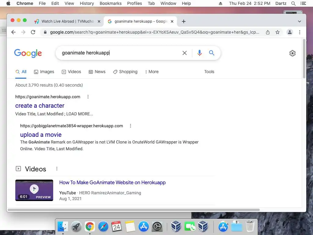Screen dimensions: 313x235
Task: Open Finder from the Dock
Action: (x=63, y=227)
